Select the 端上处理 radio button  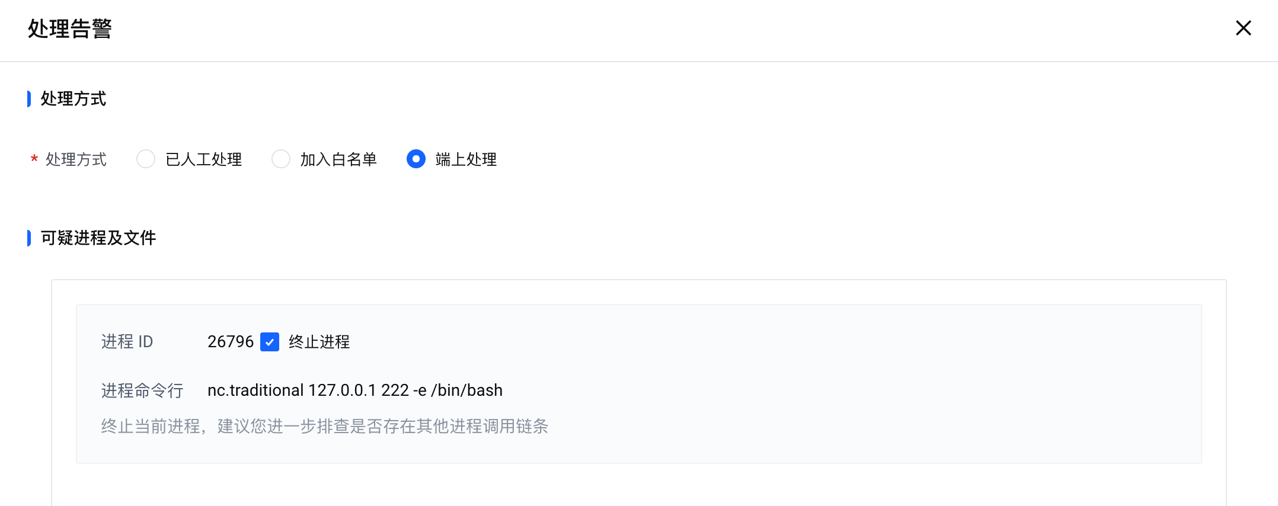tap(416, 159)
